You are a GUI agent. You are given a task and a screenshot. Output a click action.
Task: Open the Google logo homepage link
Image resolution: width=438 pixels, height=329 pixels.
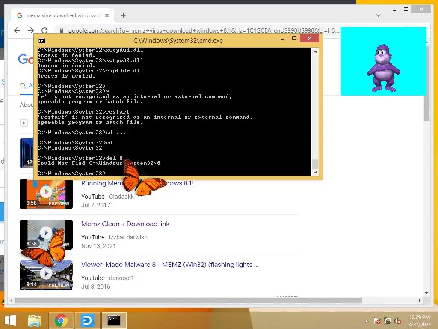tap(26, 59)
